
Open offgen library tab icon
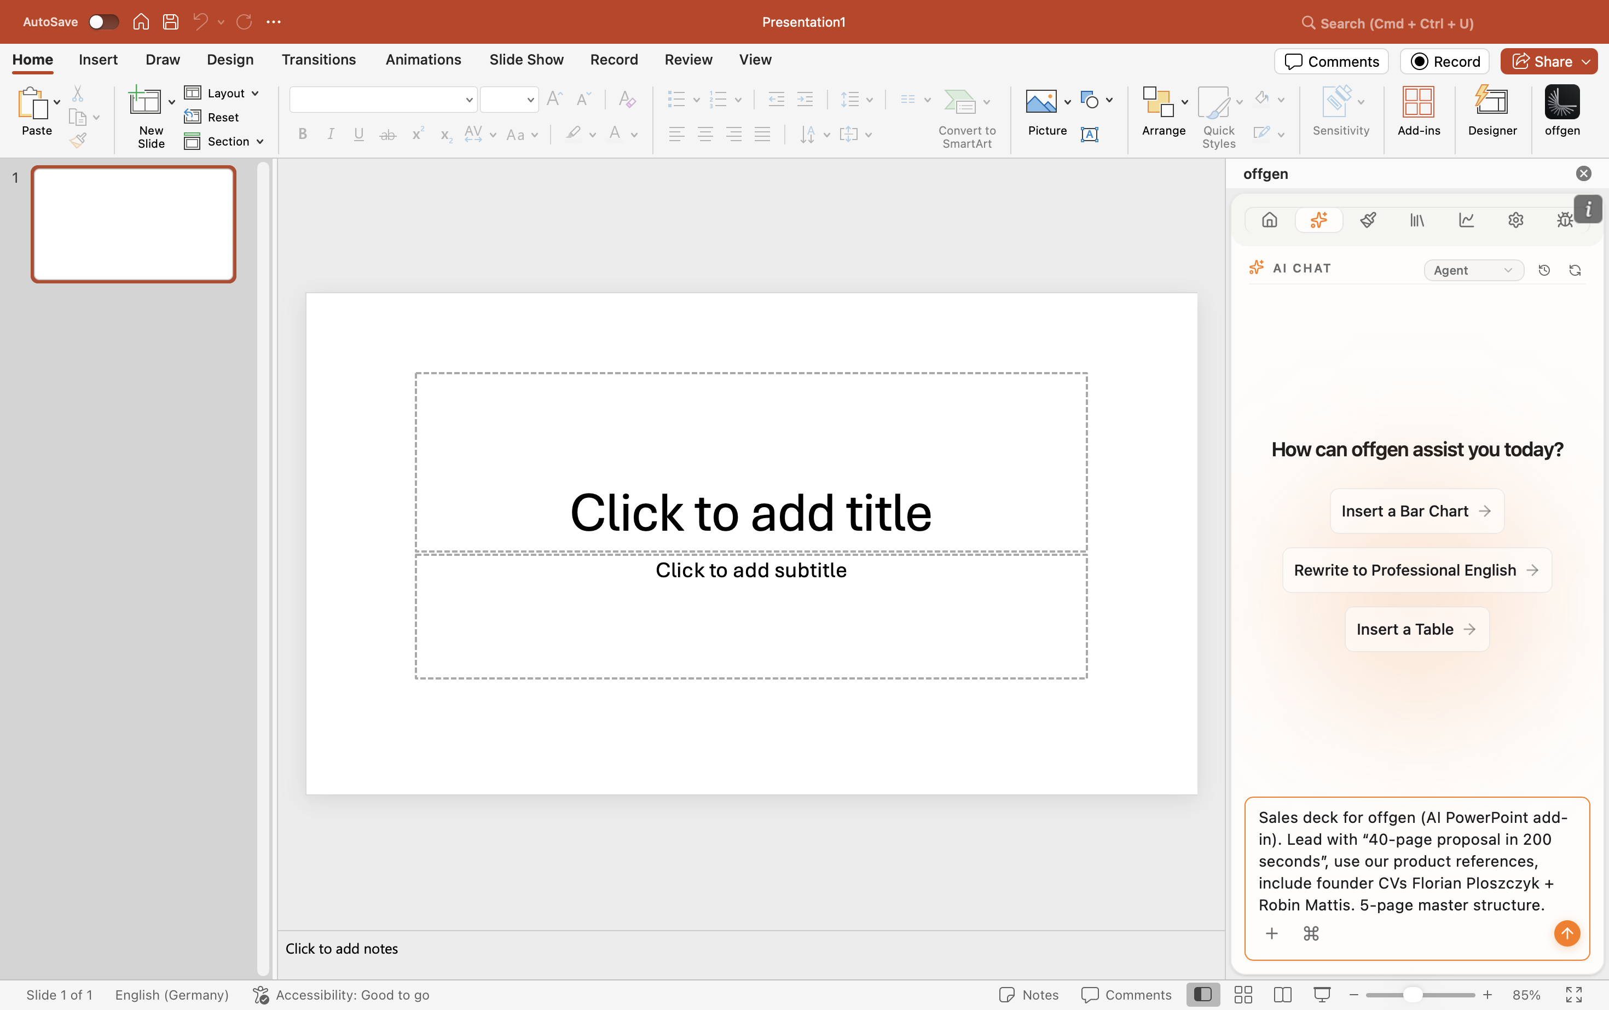(x=1416, y=220)
